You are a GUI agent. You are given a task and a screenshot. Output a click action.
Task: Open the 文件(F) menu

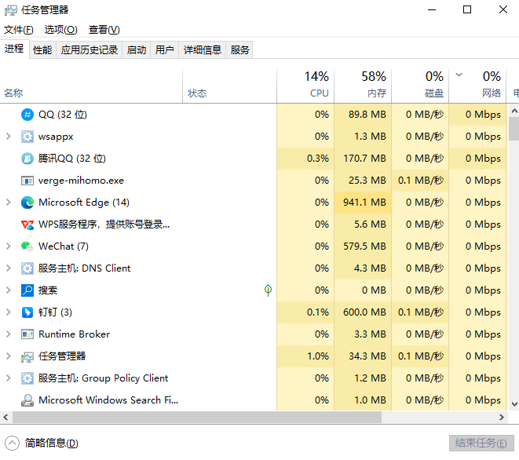[x=19, y=30]
